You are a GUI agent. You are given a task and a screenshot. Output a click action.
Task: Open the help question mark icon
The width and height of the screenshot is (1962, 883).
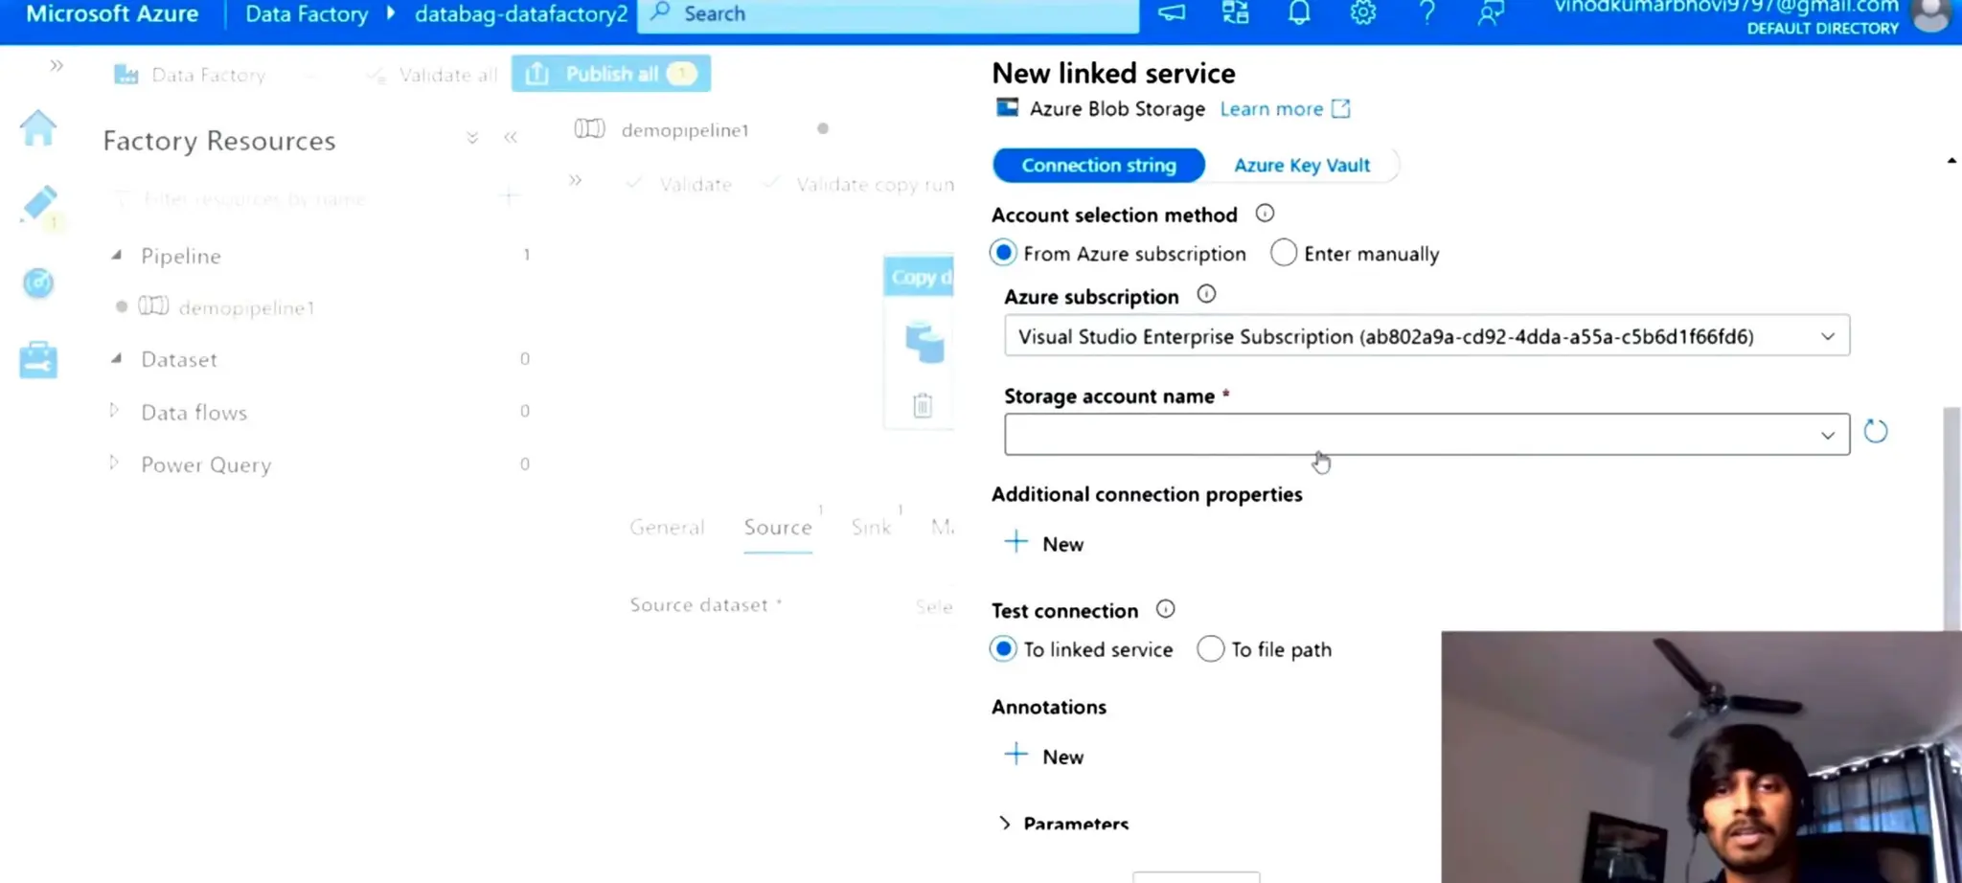point(1427,13)
